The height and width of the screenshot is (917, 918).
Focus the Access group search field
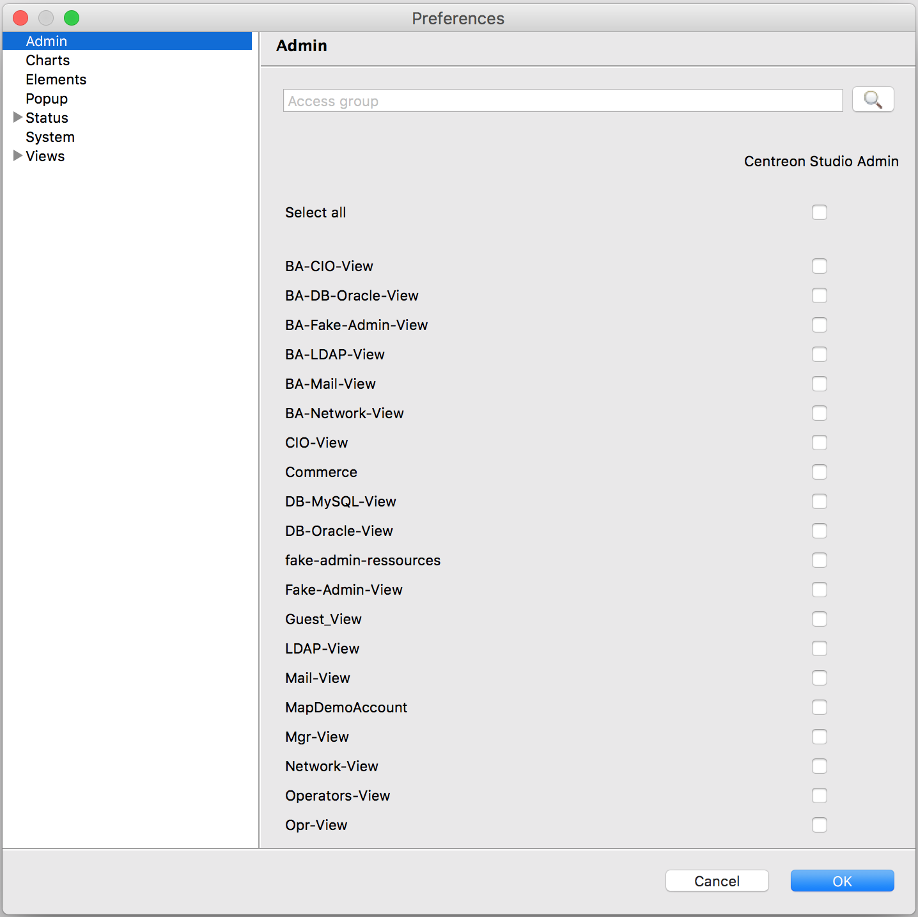[x=563, y=100]
